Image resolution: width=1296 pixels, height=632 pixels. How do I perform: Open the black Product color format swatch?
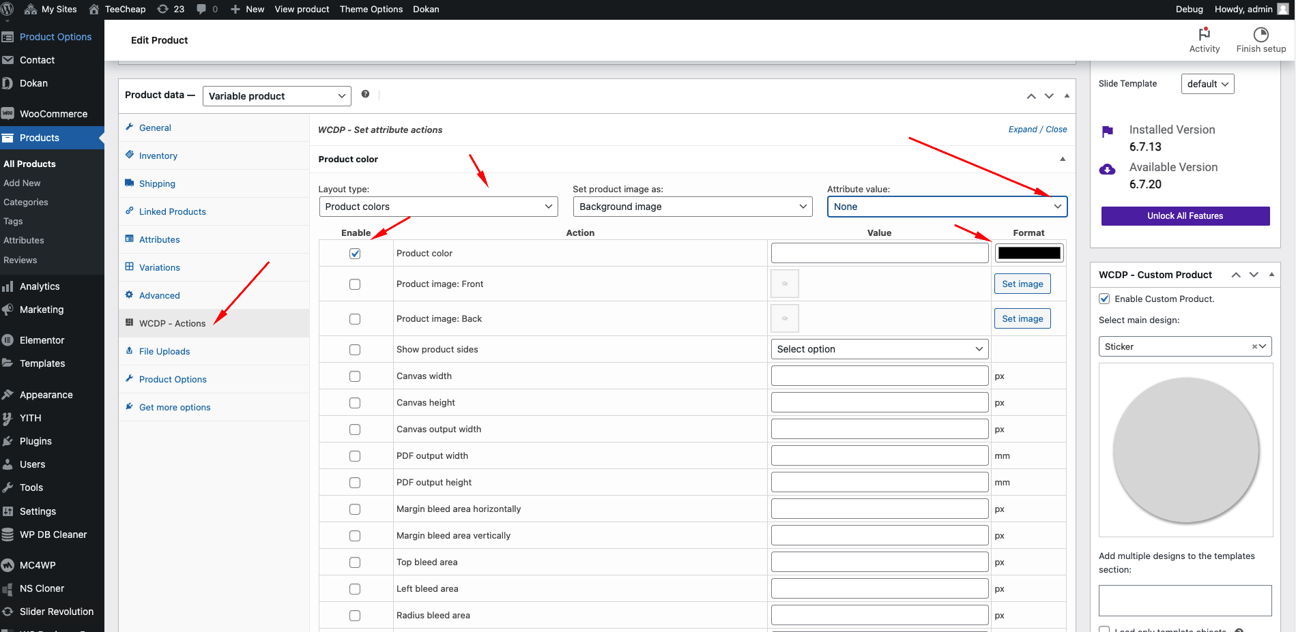[1029, 253]
